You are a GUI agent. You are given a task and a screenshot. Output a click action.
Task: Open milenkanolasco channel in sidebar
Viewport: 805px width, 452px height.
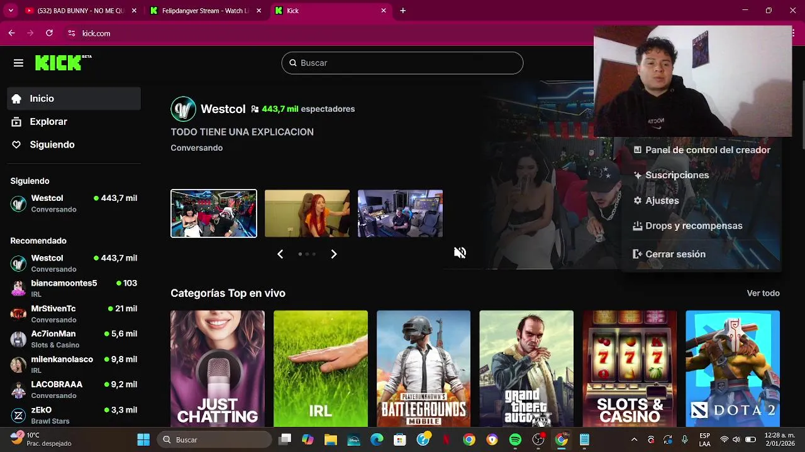pyautogui.click(x=74, y=364)
